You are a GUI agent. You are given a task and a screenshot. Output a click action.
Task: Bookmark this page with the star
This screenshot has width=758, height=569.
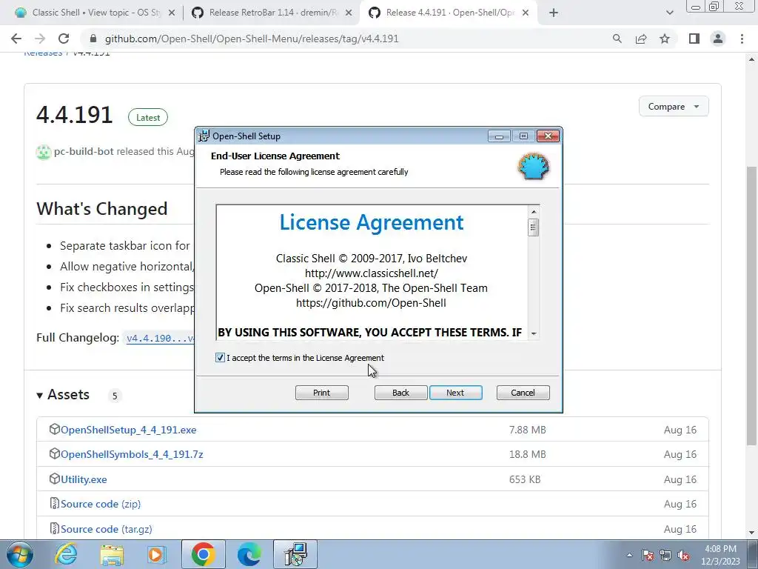tap(665, 39)
